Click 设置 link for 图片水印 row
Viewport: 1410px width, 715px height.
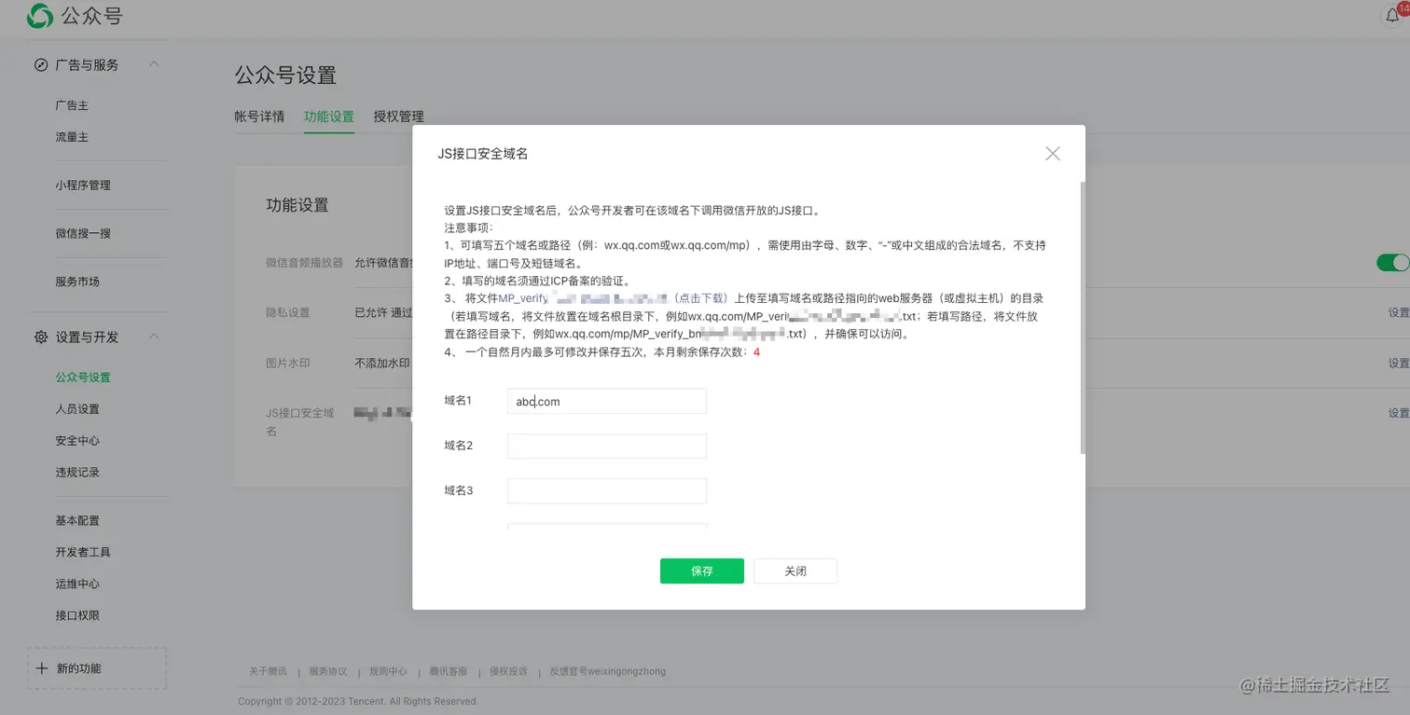[1398, 364]
